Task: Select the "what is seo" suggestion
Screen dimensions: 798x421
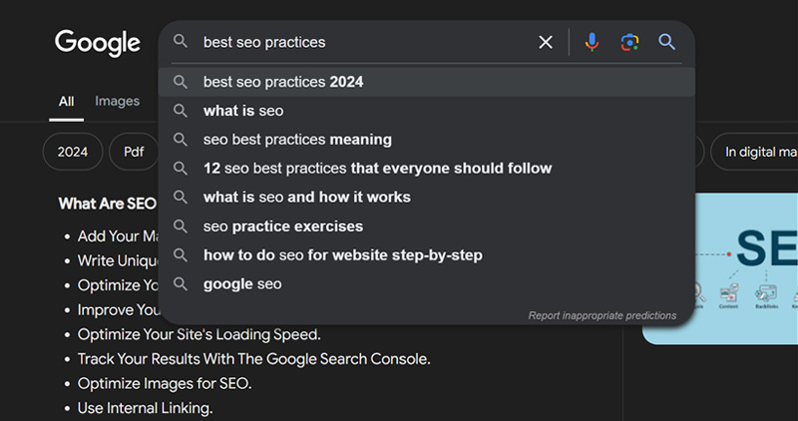Action: click(243, 111)
